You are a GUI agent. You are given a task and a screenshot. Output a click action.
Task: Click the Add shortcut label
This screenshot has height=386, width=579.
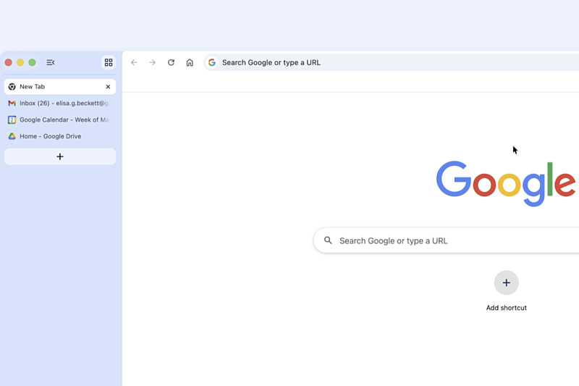(x=506, y=308)
